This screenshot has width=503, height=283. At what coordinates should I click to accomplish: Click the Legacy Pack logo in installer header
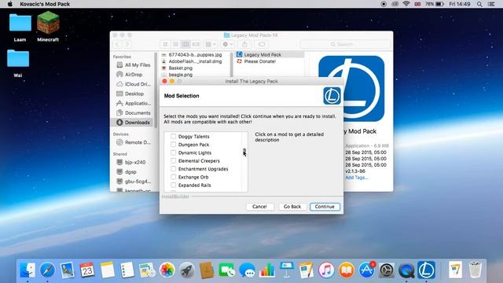click(x=332, y=96)
